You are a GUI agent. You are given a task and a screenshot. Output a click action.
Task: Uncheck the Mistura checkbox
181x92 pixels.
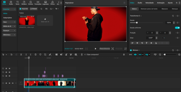click(x=131, y=50)
